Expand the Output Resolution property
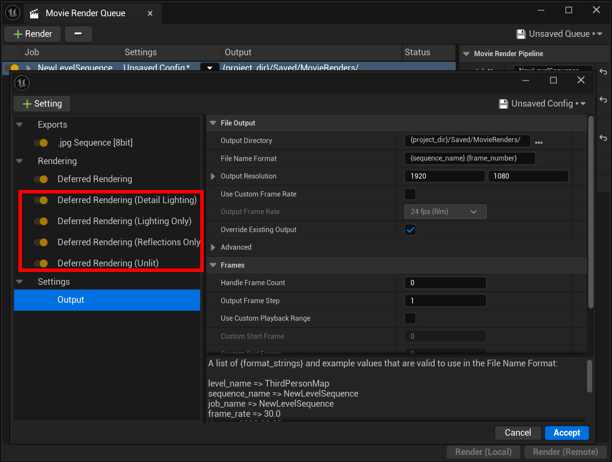Viewport: 612px width, 462px height. click(213, 176)
